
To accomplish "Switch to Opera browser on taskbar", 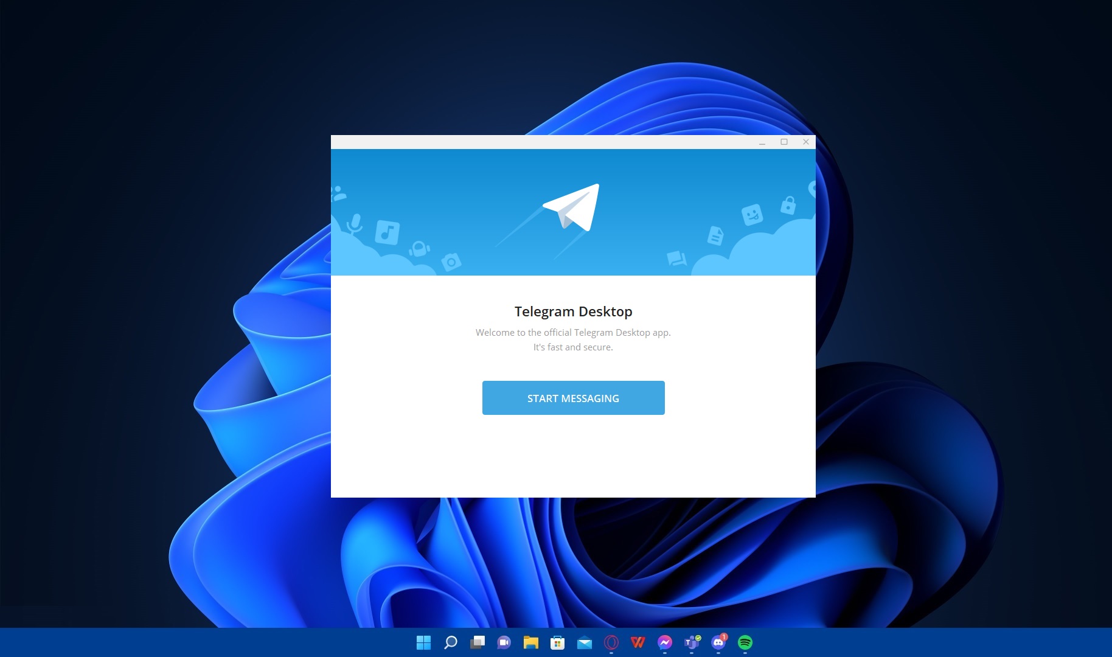I will click(611, 642).
